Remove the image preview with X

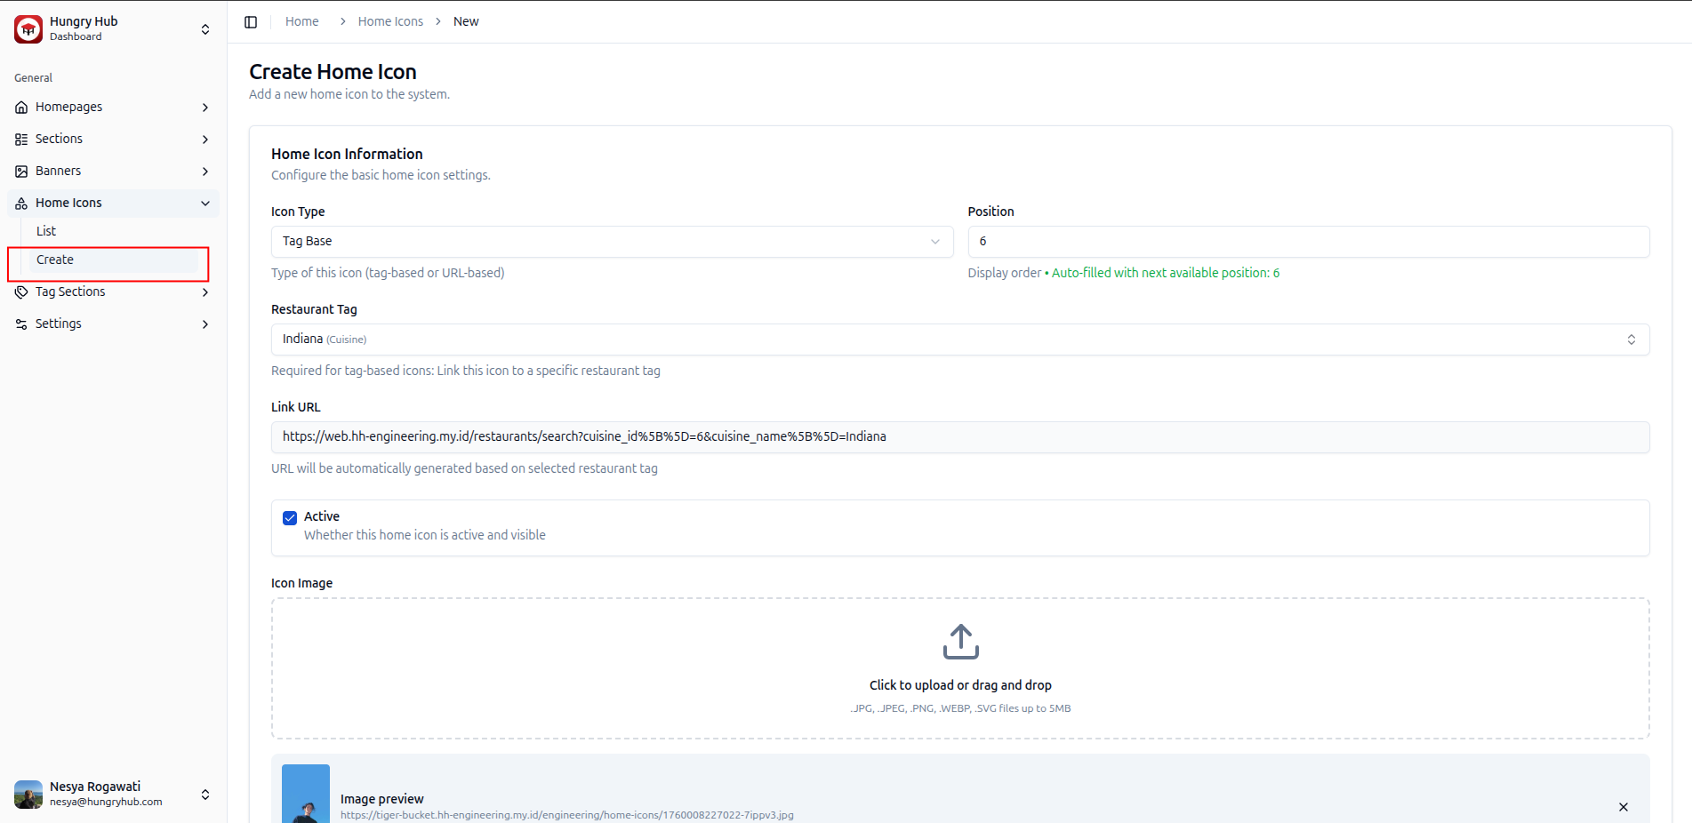pyautogui.click(x=1623, y=807)
